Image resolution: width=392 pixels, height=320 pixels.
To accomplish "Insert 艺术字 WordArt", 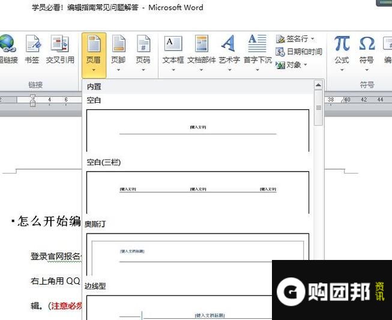I will coord(229,43).
